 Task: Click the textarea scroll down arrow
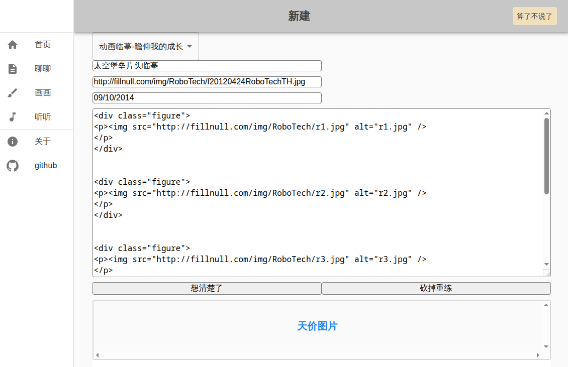(546, 264)
